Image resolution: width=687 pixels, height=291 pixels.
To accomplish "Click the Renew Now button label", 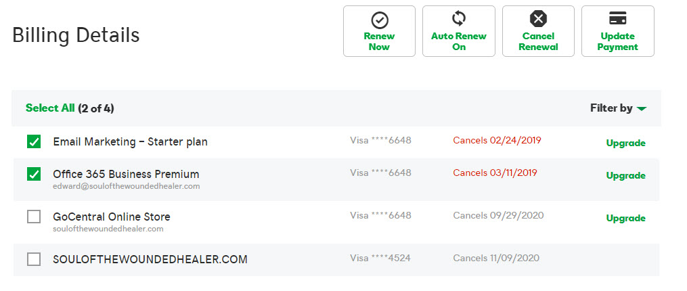I will (379, 42).
